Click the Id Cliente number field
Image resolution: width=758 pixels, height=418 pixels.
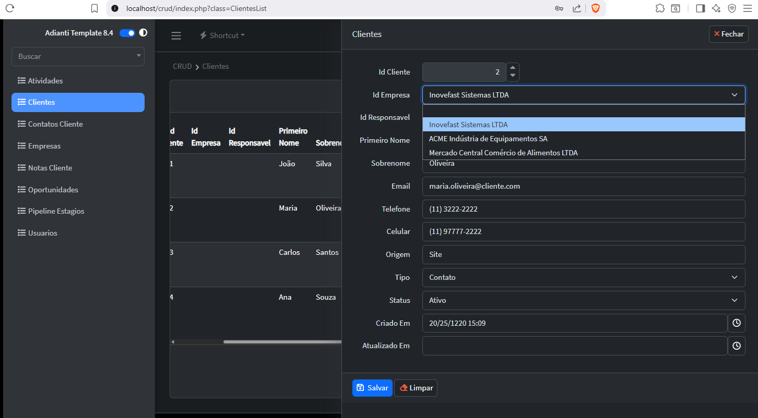pos(464,72)
